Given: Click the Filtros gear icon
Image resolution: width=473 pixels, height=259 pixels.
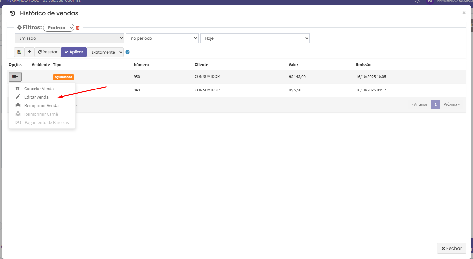Looking at the screenshot, I should (19, 28).
